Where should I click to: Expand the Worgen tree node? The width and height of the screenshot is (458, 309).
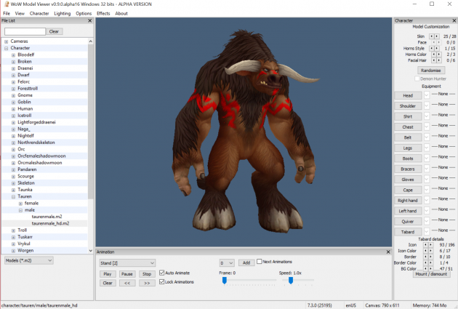tap(13, 251)
